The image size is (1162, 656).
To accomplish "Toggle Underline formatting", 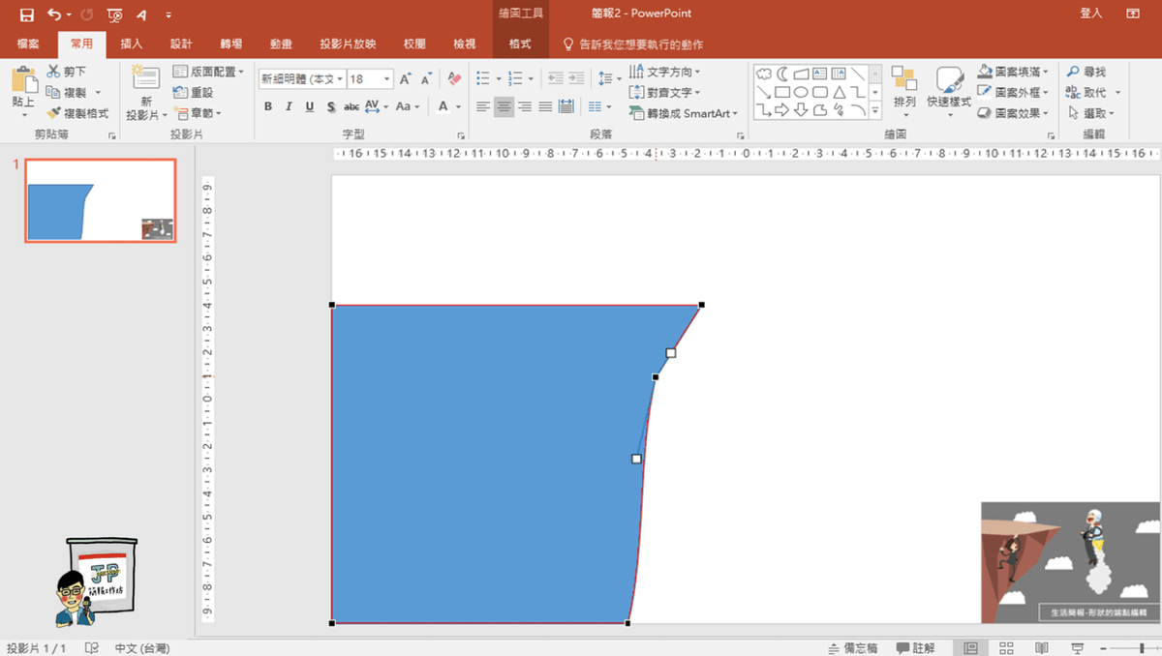I will pos(309,106).
